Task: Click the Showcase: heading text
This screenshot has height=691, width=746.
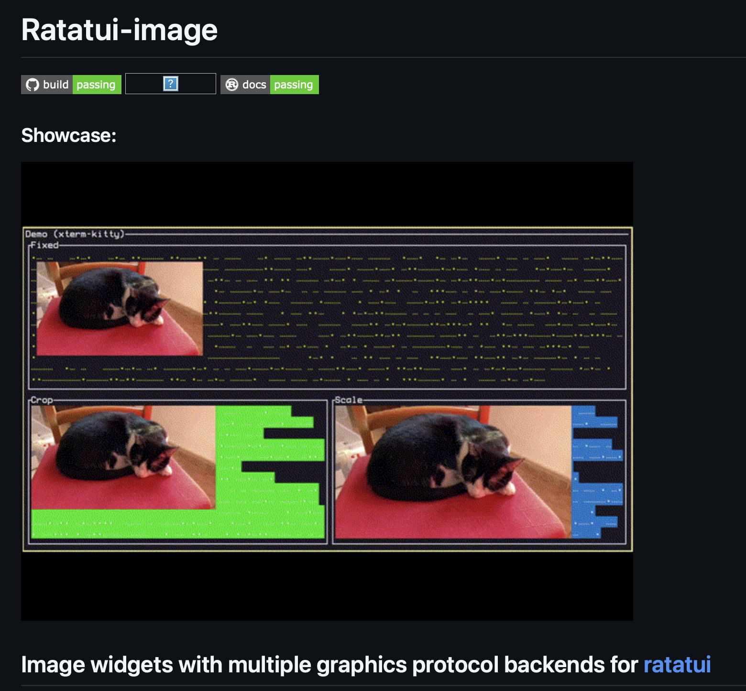Action: click(x=69, y=136)
